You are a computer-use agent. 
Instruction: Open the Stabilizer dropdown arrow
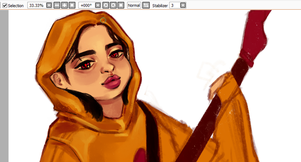(183, 5)
